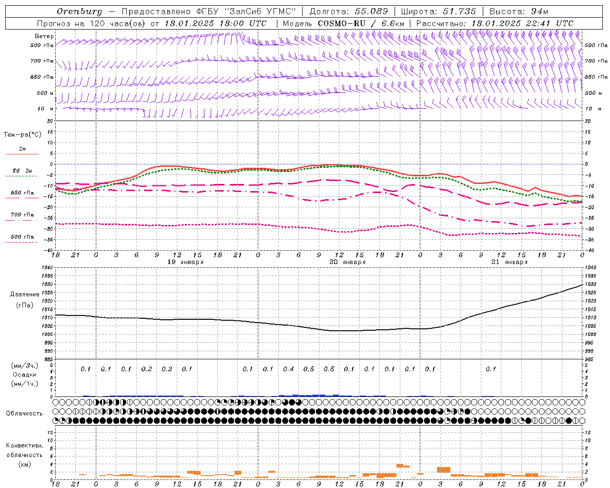Click the Облачность cloudiness label
This screenshot has height=488, width=610.
tap(24, 414)
